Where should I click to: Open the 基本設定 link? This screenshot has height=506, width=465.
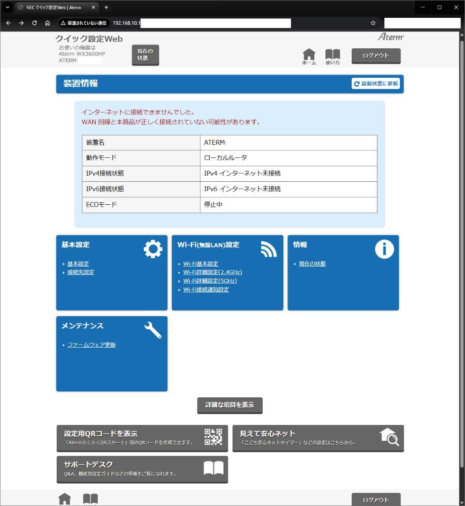tap(78, 264)
